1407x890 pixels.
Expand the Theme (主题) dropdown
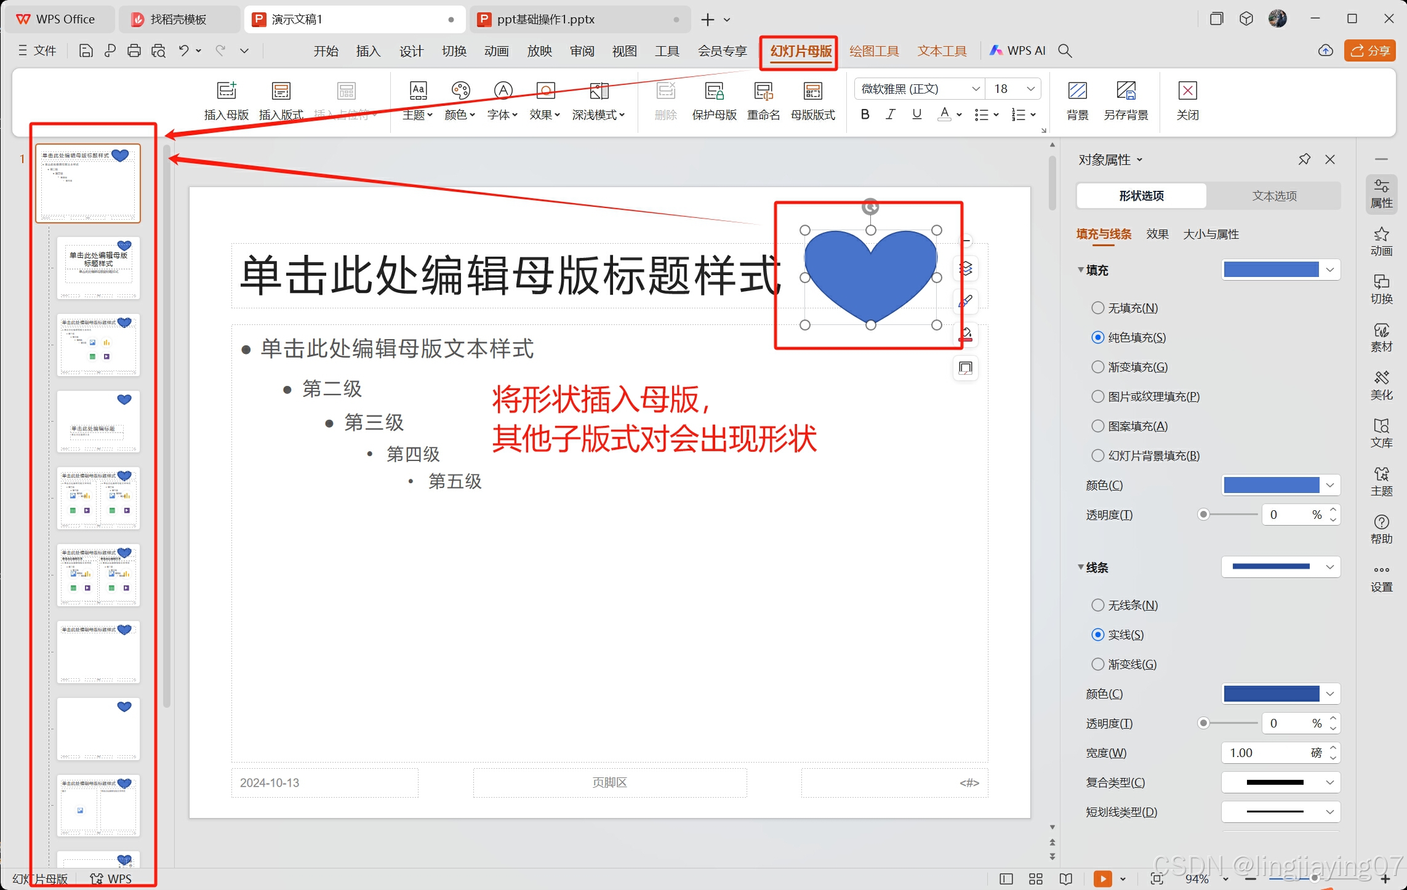417,114
